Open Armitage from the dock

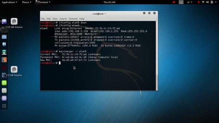[x=4, y=52]
